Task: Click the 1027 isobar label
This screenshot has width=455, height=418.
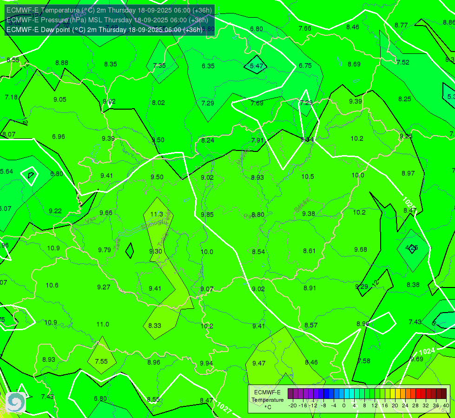Action: coord(224,407)
